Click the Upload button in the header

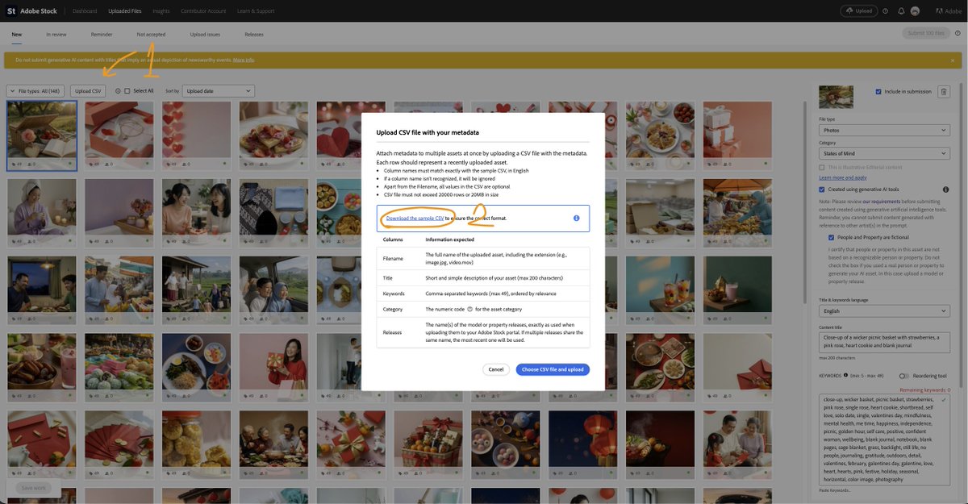pos(858,11)
